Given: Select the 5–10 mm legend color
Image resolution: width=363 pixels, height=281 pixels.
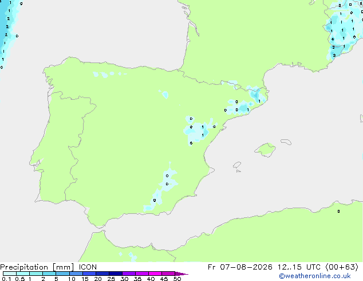Looking at the screenshot, I should 62,274.
